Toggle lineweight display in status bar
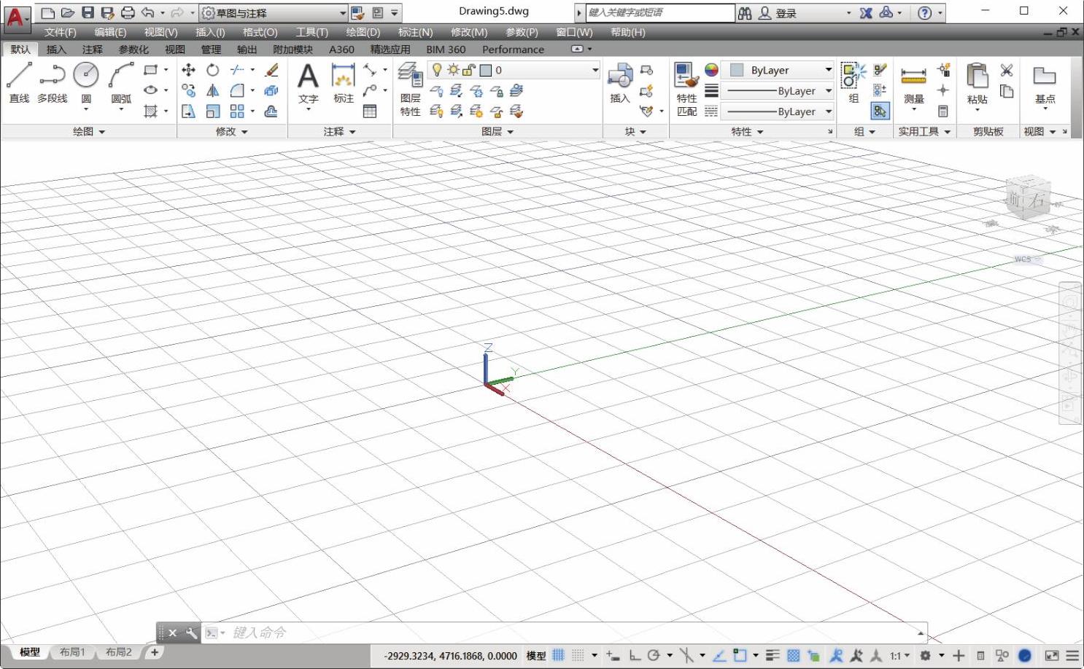1084x669 pixels. (x=773, y=655)
